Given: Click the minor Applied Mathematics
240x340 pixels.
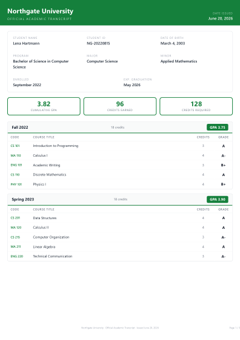Looking at the screenshot, I should tap(179, 61).
